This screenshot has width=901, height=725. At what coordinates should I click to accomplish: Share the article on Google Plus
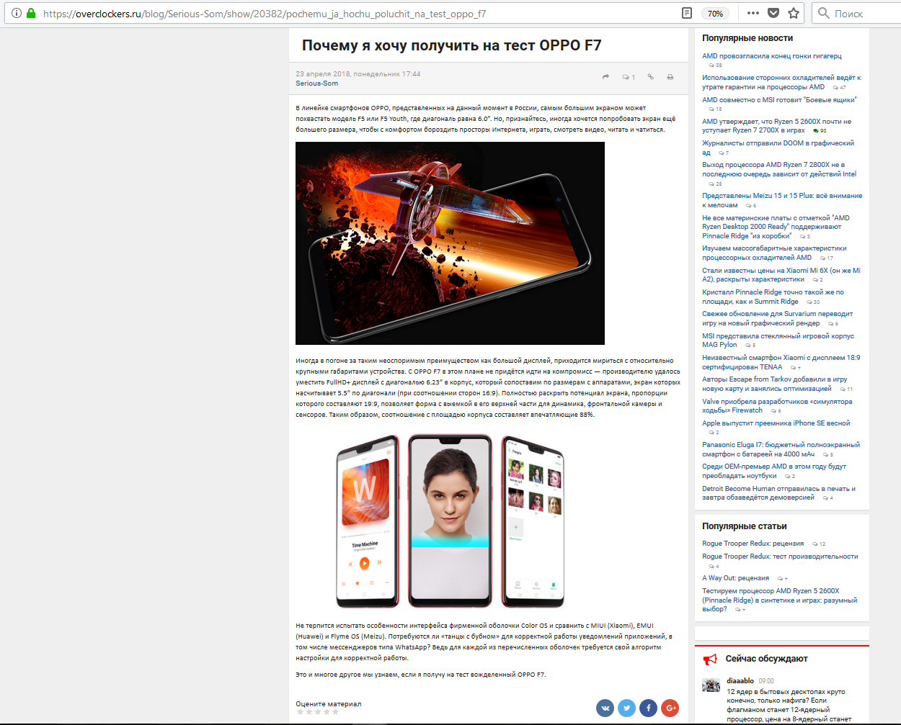pos(670,708)
